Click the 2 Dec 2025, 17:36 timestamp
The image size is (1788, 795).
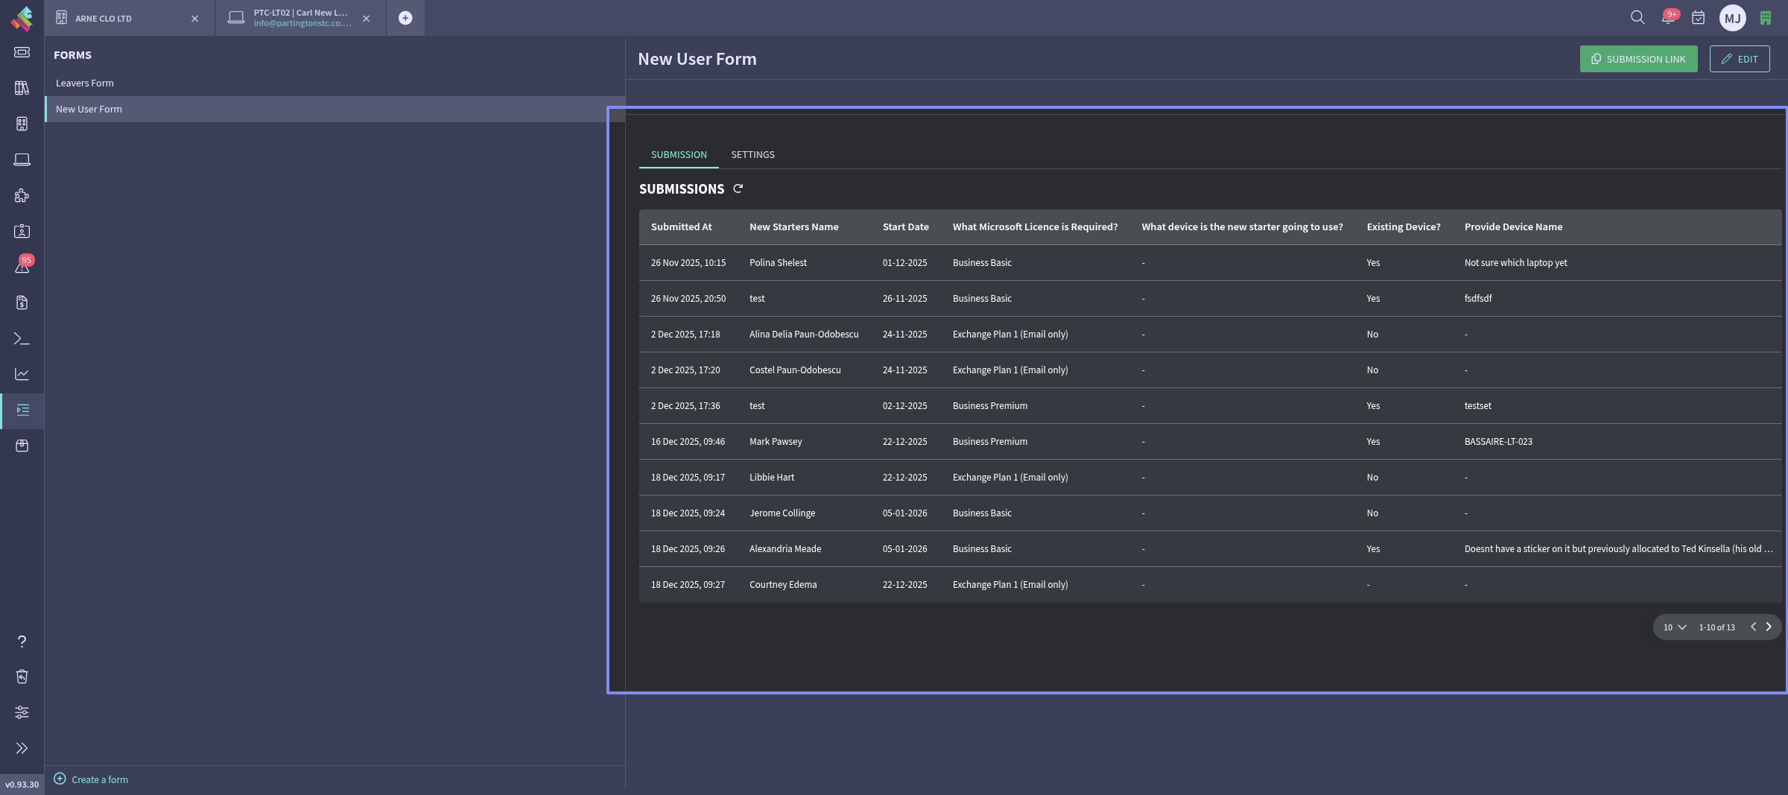pyautogui.click(x=685, y=406)
